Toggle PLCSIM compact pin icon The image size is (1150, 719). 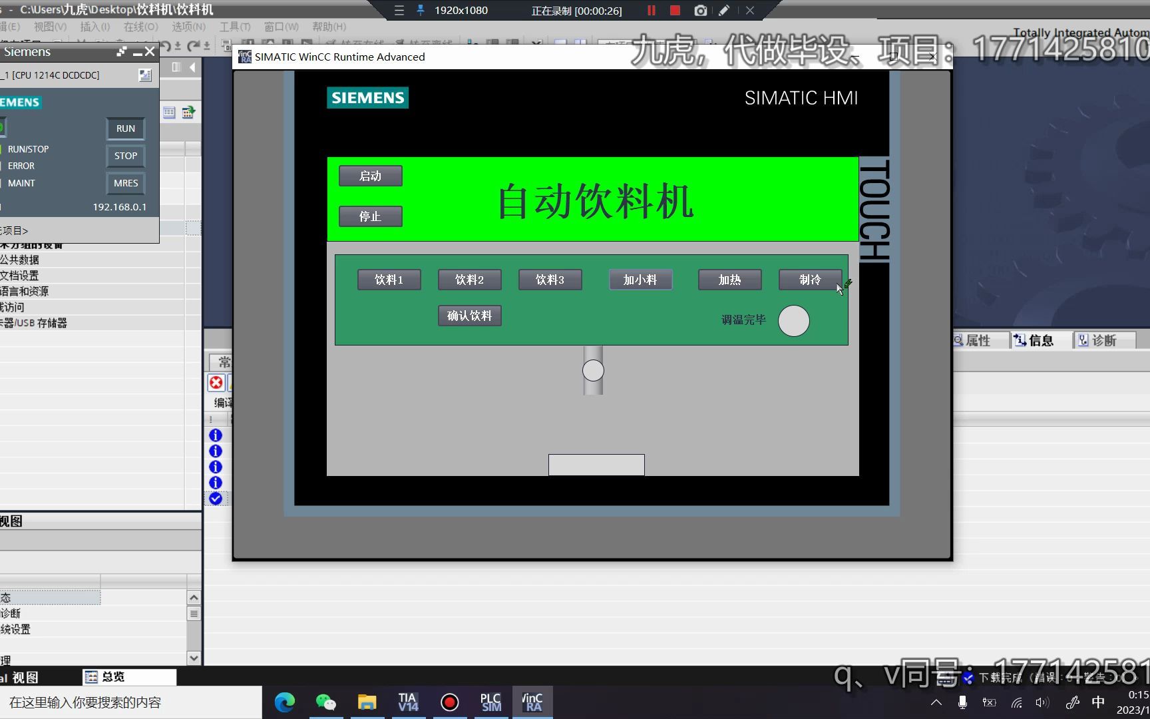(x=122, y=51)
